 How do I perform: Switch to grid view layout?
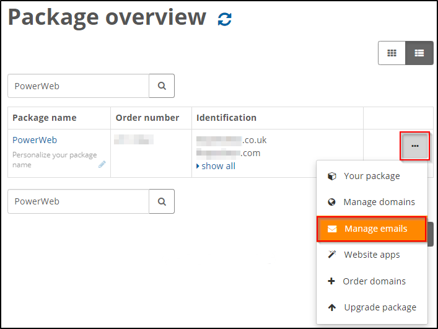point(392,53)
